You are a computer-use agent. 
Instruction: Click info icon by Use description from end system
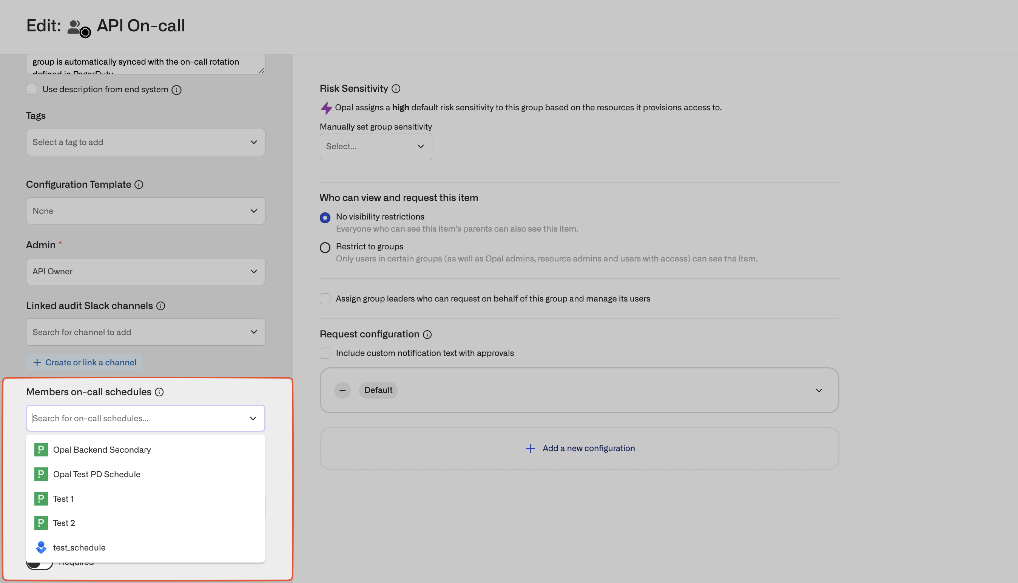pyautogui.click(x=176, y=90)
